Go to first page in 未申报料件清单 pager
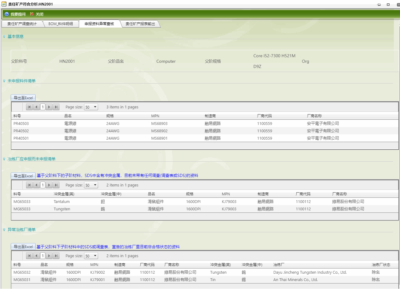Screen dimensions: 400x289 [x=29, y=107]
